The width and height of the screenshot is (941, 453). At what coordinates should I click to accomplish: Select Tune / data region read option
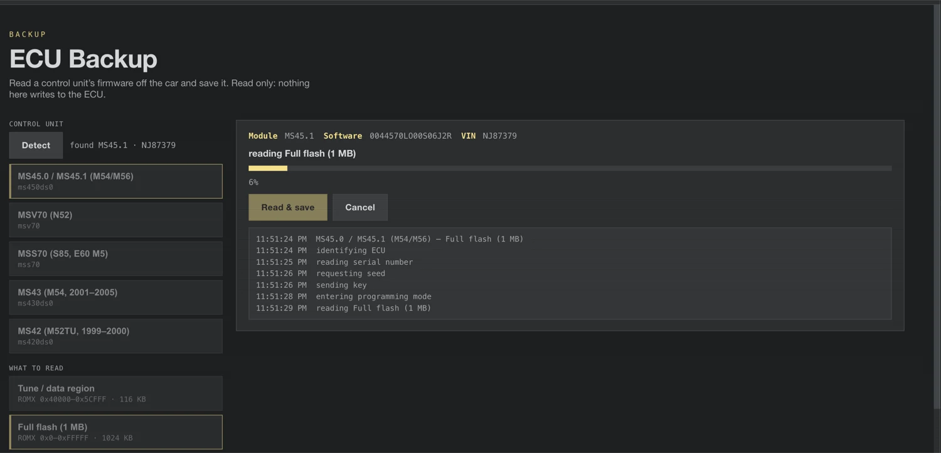[x=116, y=393]
